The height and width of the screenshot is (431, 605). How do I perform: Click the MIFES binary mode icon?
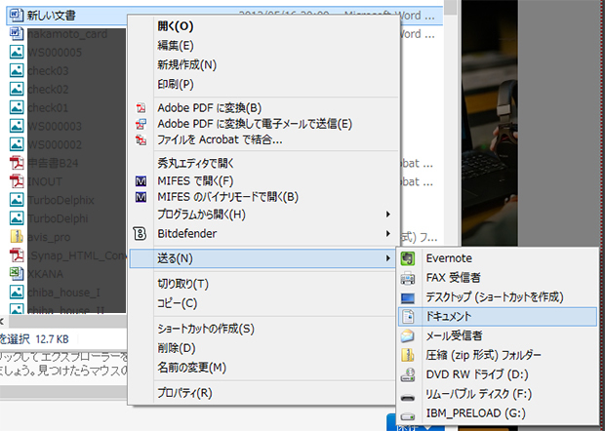click(x=141, y=197)
